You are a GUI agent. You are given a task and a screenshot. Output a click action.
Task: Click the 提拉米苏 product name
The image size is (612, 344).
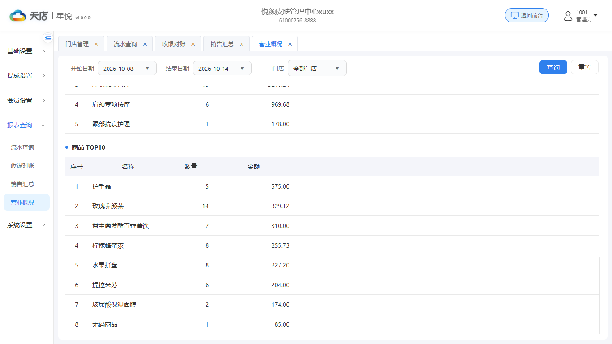[105, 285]
